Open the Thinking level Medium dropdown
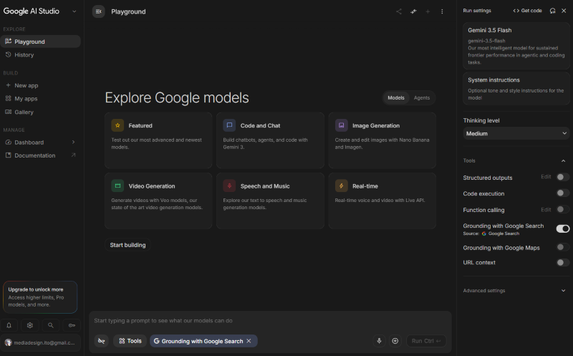Image resolution: width=573 pixels, height=356 pixels. pyautogui.click(x=516, y=133)
